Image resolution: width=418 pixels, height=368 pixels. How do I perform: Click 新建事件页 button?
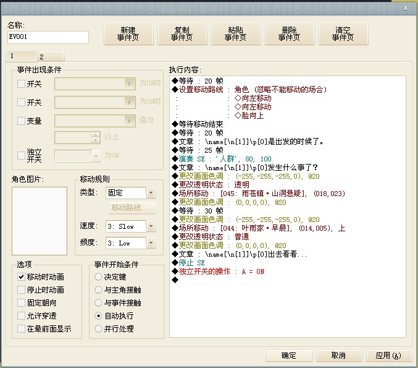(x=128, y=33)
